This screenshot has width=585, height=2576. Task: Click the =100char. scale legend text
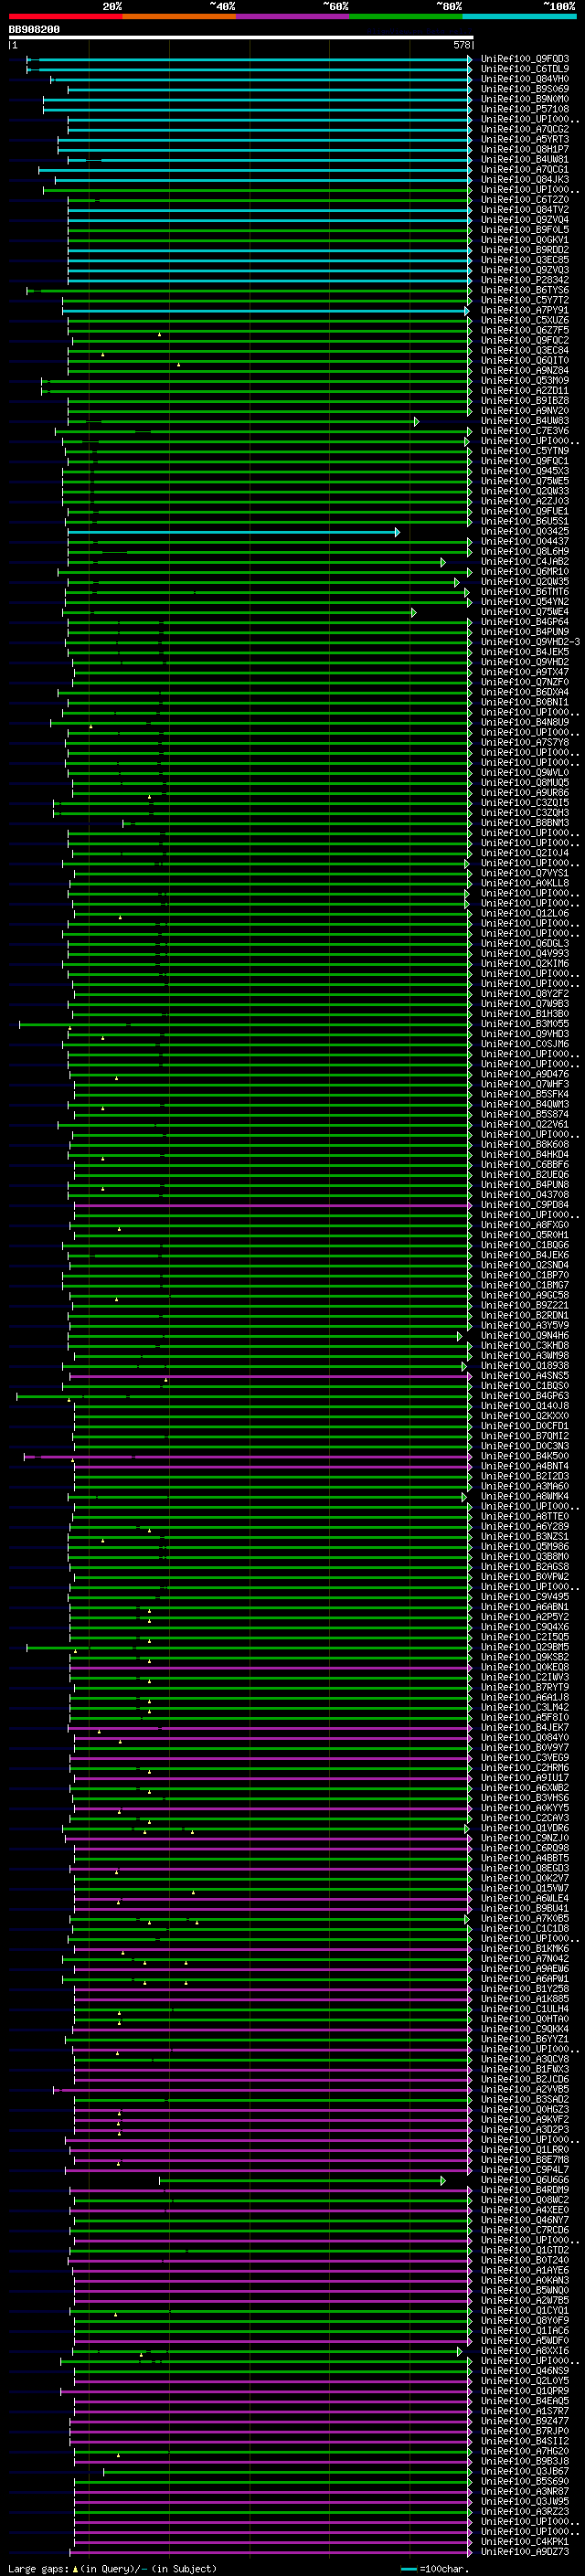click(445, 2568)
